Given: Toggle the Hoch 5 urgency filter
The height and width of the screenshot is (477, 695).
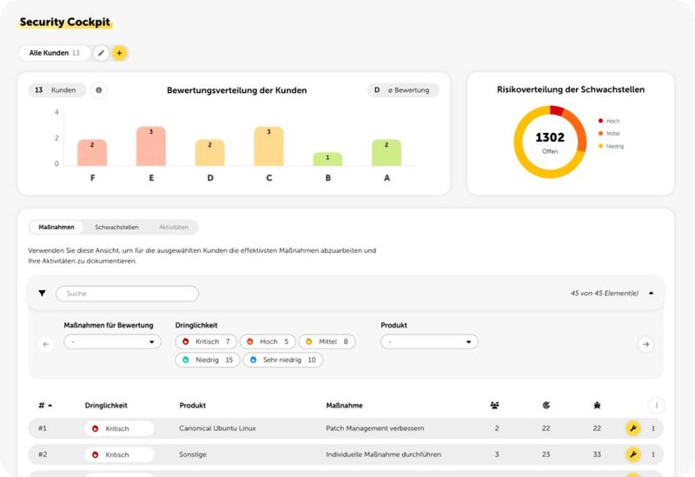Looking at the screenshot, I should pos(268,341).
